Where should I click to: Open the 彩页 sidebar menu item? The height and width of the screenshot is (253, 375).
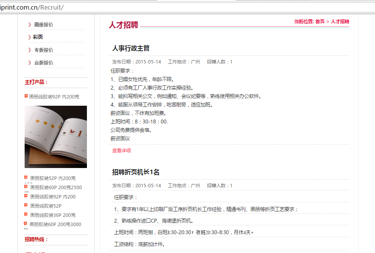coord(38,37)
